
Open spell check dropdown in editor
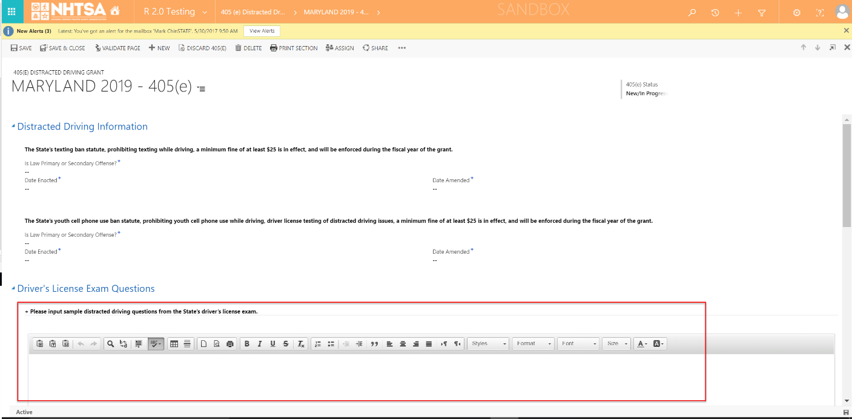pyautogui.click(x=156, y=344)
